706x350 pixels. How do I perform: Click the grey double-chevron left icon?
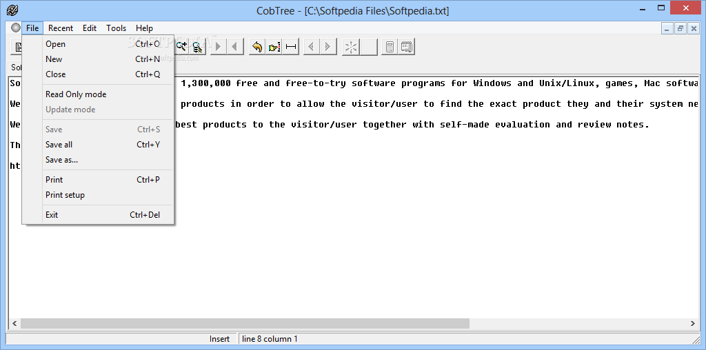point(312,46)
